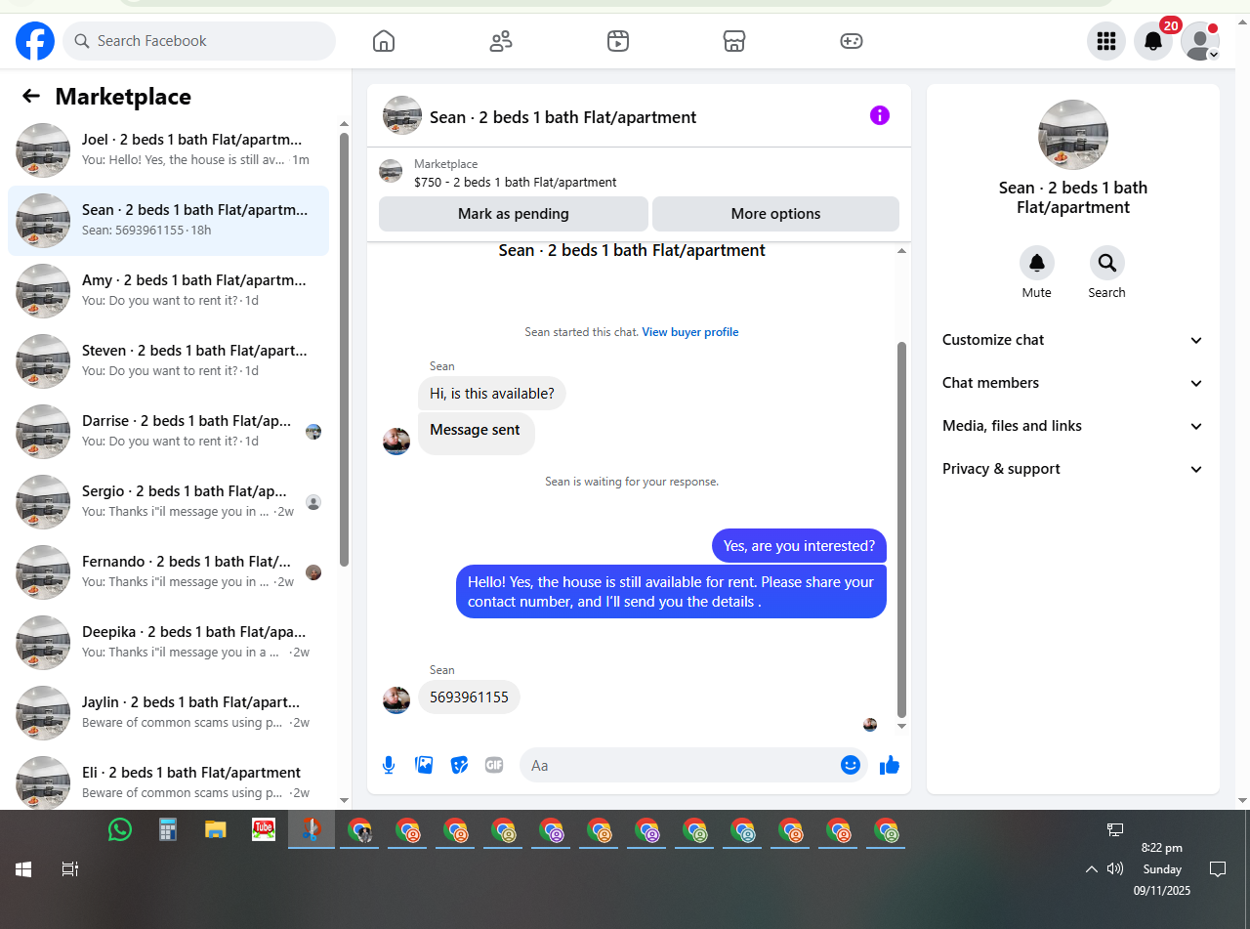The height and width of the screenshot is (929, 1250).
Task: Open the Marketplace storefront icon in top bar
Action: 734,41
